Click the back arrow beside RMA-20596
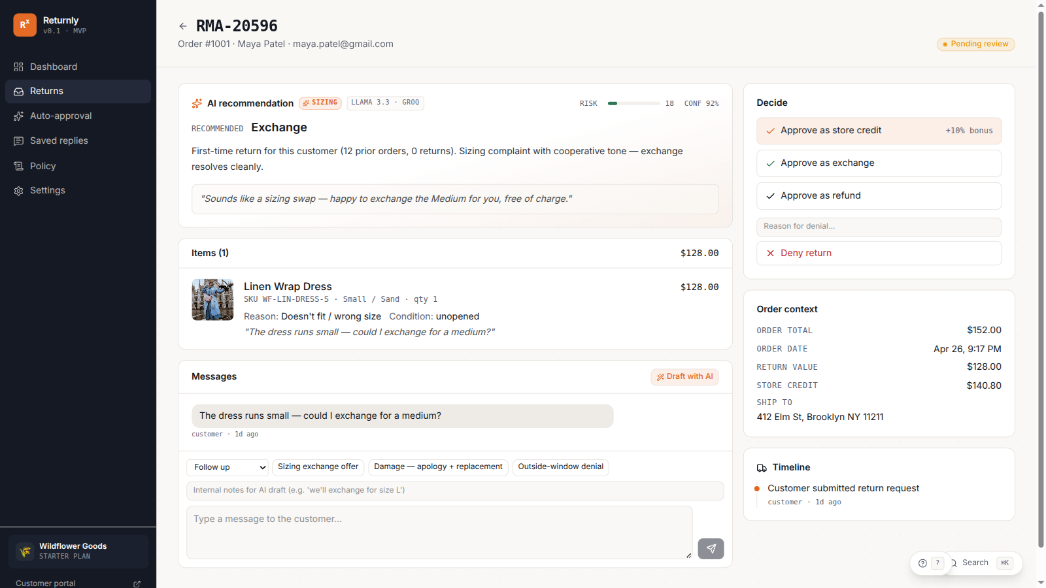 [x=183, y=26]
